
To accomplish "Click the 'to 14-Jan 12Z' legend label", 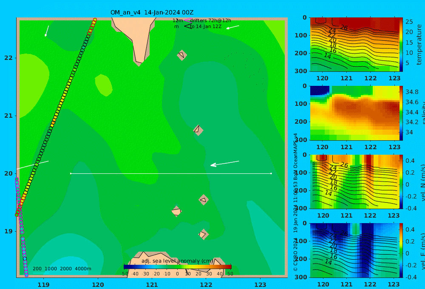I will pyautogui.click(x=206, y=27).
